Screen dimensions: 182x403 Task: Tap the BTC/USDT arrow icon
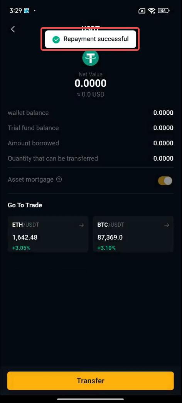(x=167, y=225)
